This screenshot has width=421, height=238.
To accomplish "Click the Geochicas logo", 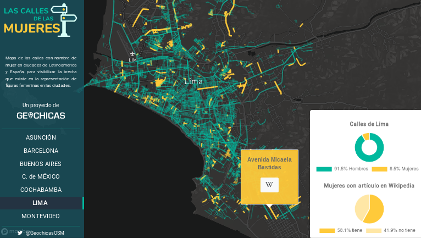I will click(41, 115).
